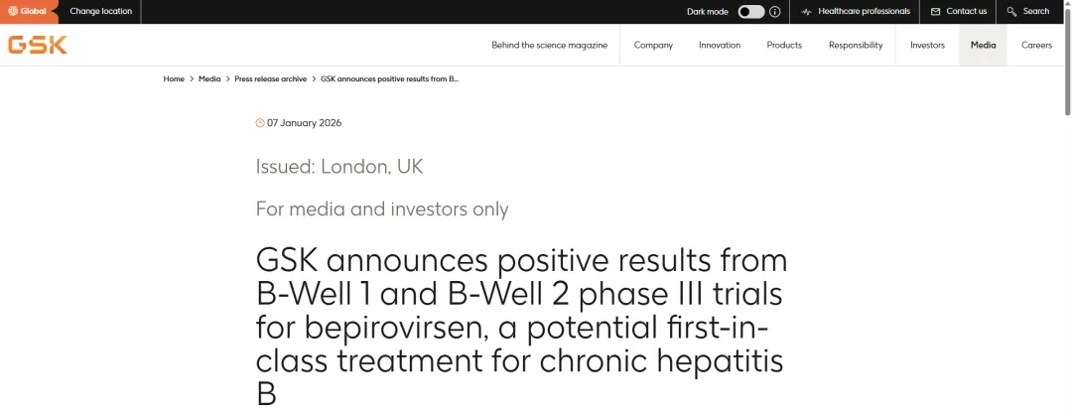The width and height of the screenshot is (1072, 414).
Task: Click the globe icon beside Global
Action: [13, 11]
